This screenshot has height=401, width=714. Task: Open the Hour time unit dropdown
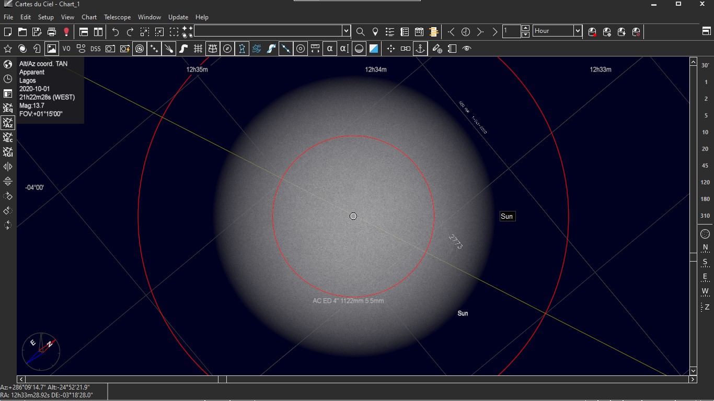[578, 31]
